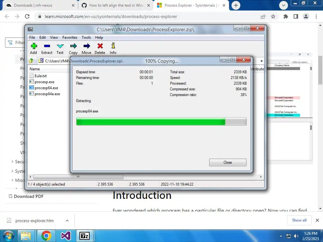Click the share page icon in address bar
Viewport: 323px width, 242px height.
click(263, 16)
